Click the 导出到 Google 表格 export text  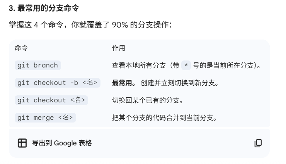coord(62,143)
